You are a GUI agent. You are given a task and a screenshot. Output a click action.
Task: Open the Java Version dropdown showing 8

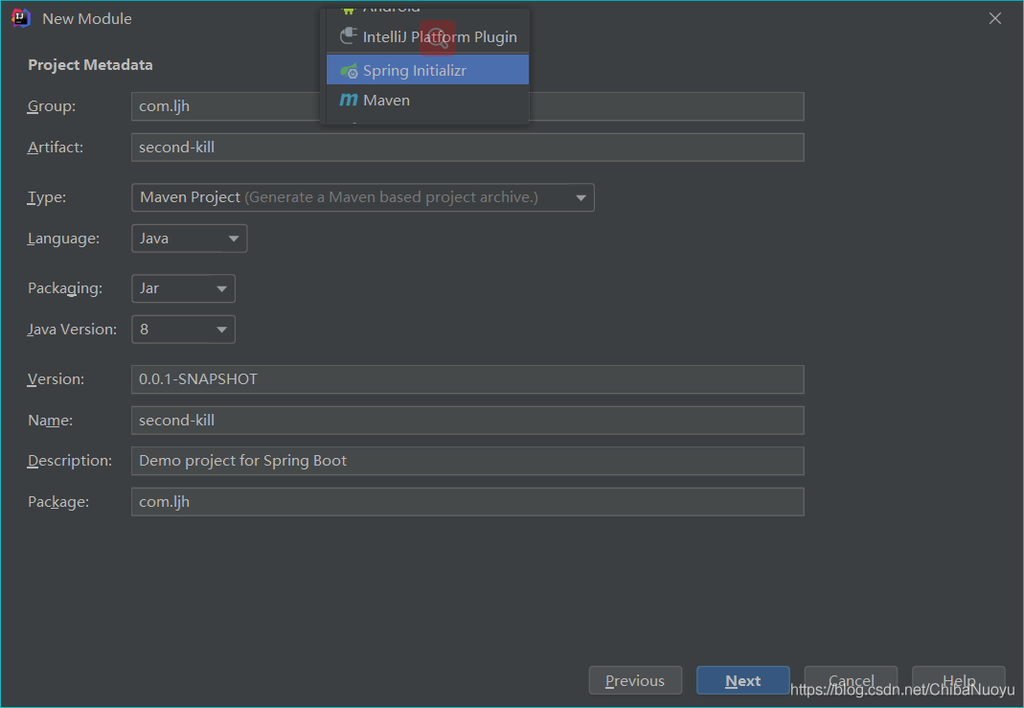tap(184, 330)
